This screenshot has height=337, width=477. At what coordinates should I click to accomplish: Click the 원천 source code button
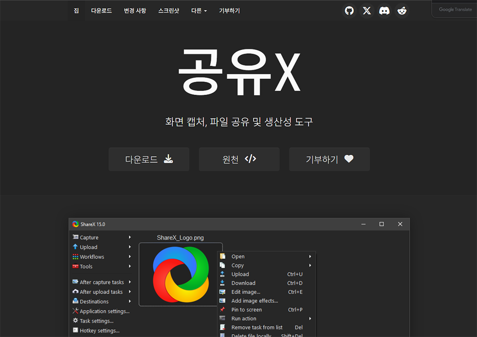pos(239,159)
